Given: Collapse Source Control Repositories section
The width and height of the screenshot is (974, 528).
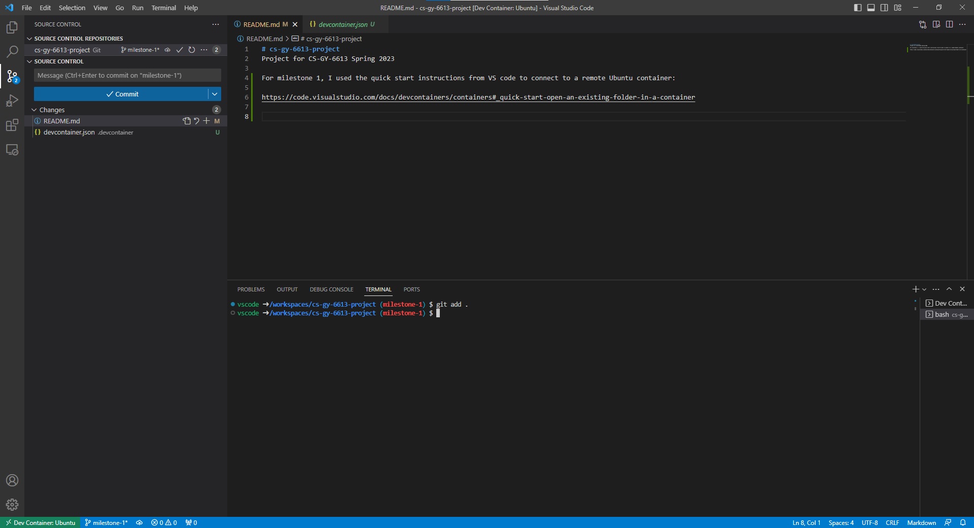Looking at the screenshot, I should [x=29, y=39].
